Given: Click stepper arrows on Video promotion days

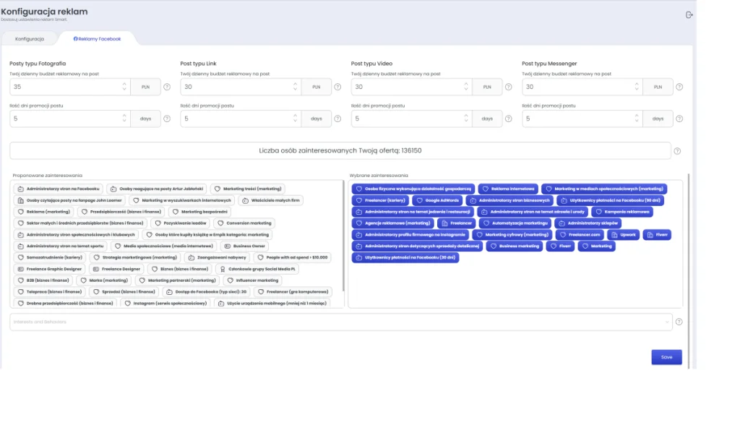Looking at the screenshot, I should coord(465,119).
